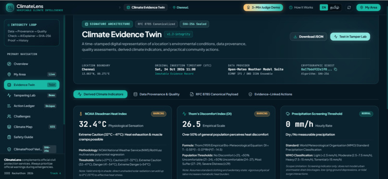Open the Overview compass icon
The width and height of the screenshot is (388, 179).
click(9, 64)
